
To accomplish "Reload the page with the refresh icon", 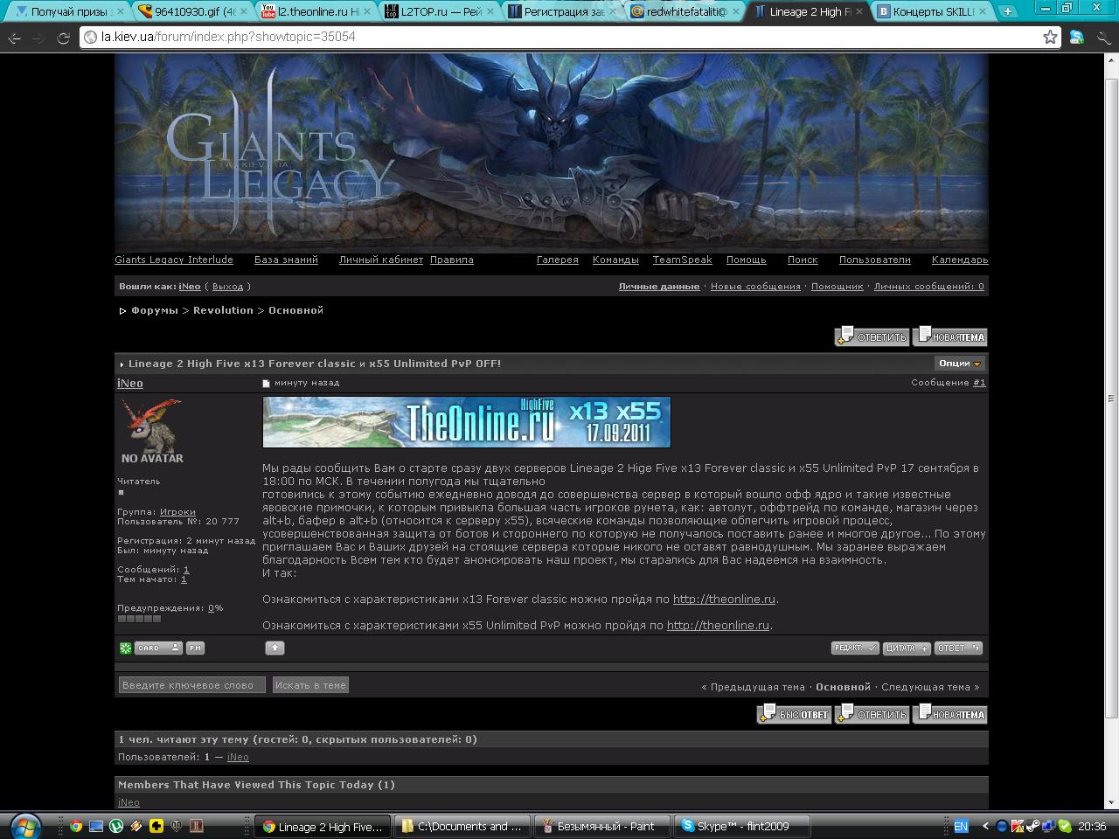I will [63, 38].
